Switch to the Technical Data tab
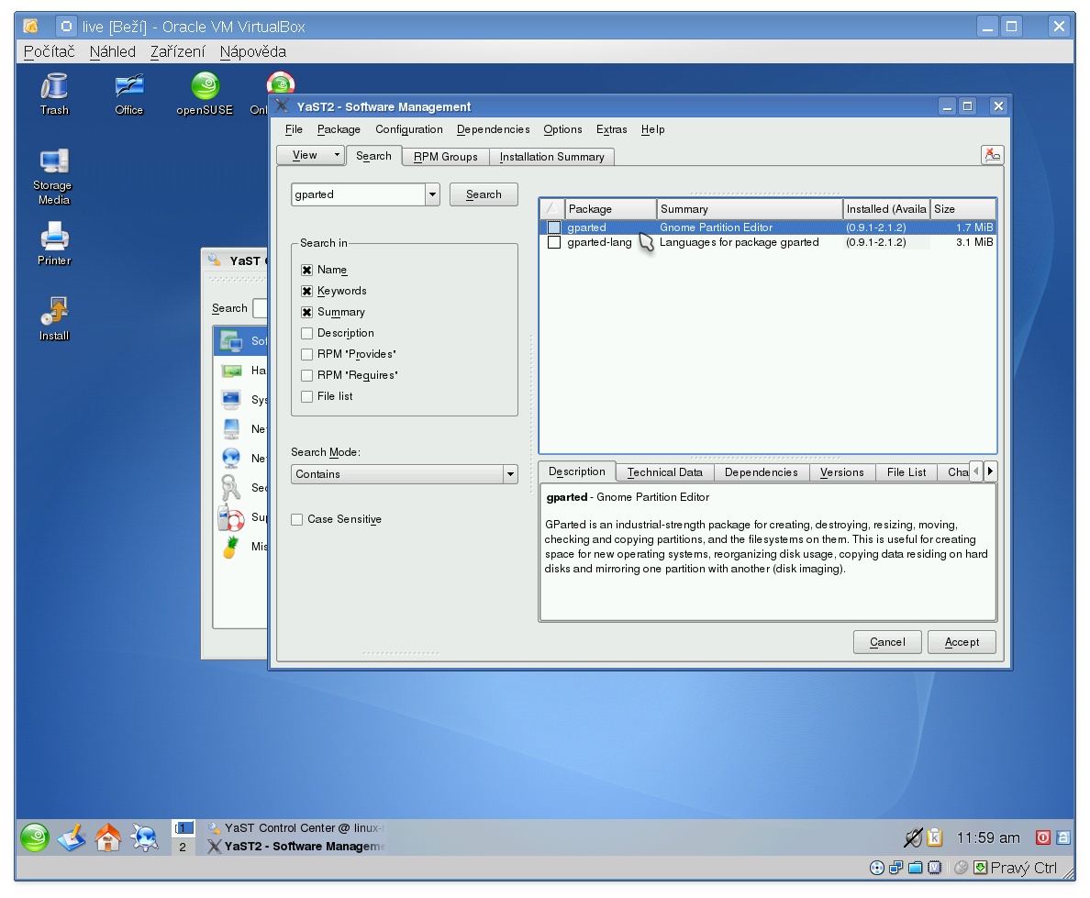This screenshot has width=1090, height=898. (664, 472)
